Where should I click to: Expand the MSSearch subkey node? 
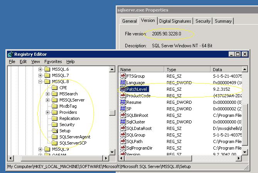(x=47, y=94)
